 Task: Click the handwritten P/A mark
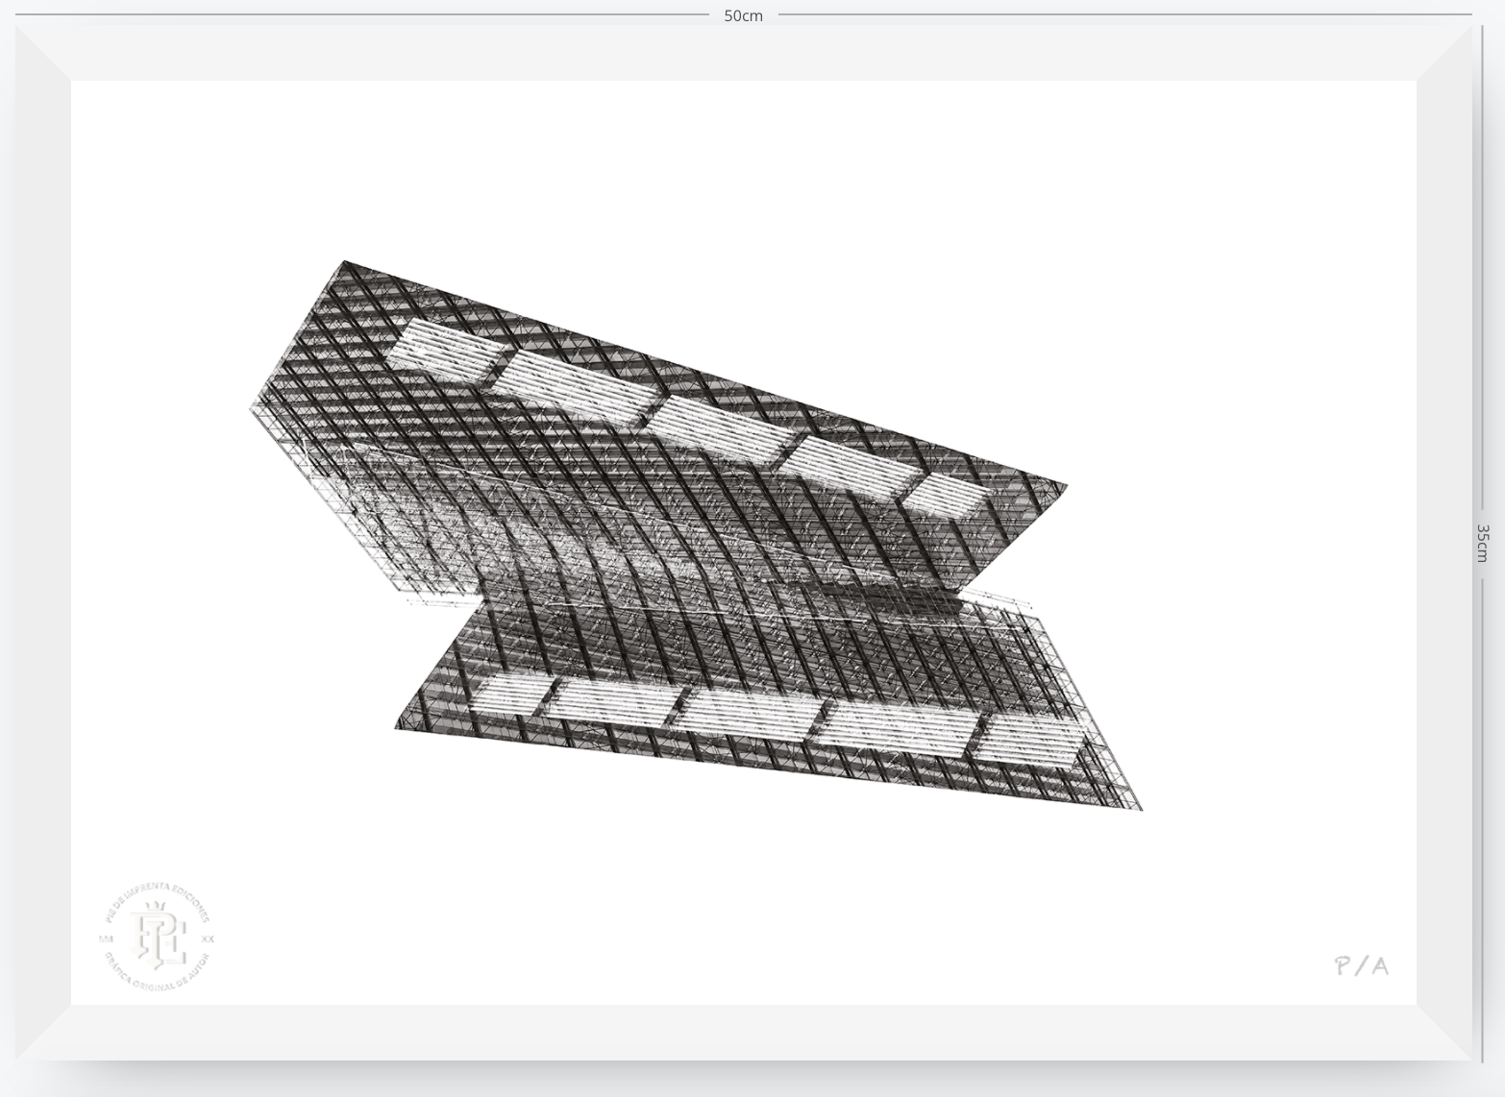pyautogui.click(x=1361, y=965)
